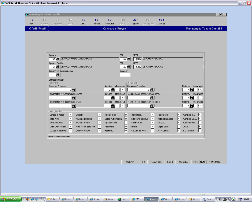Search Créditos Pagamentos / Recebimentos Banco Histórico binoculars
Viewport: 252px width, 202px height.
[191, 98]
